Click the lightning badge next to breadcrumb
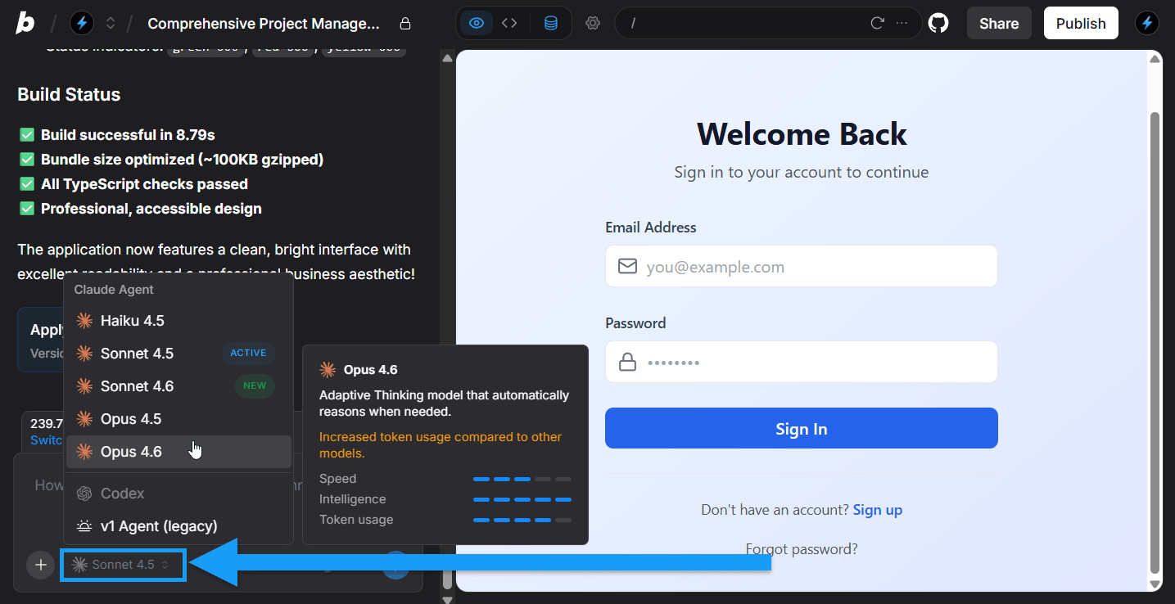Viewport: 1175px width, 604px height. pos(81,22)
